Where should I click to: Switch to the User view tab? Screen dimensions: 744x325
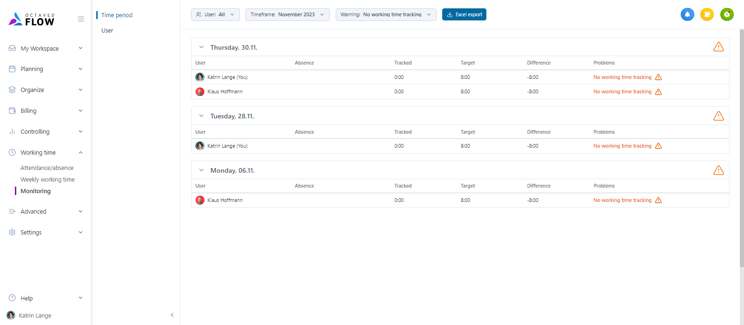pyautogui.click(x=107, y=31)
